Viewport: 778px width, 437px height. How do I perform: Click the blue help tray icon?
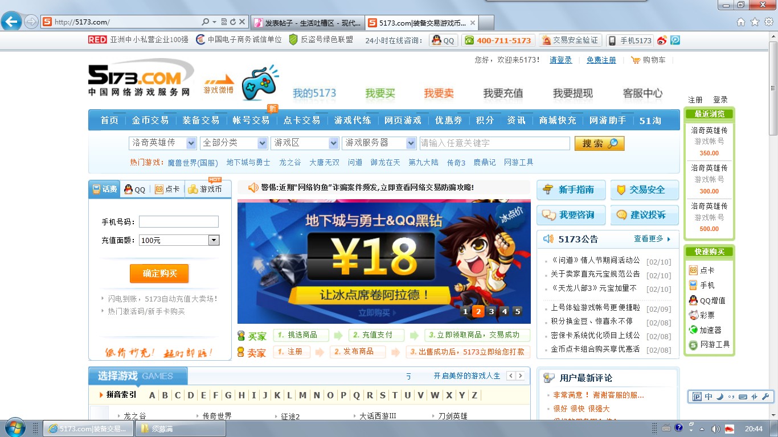pyautogui.click(x=678, y=427)
